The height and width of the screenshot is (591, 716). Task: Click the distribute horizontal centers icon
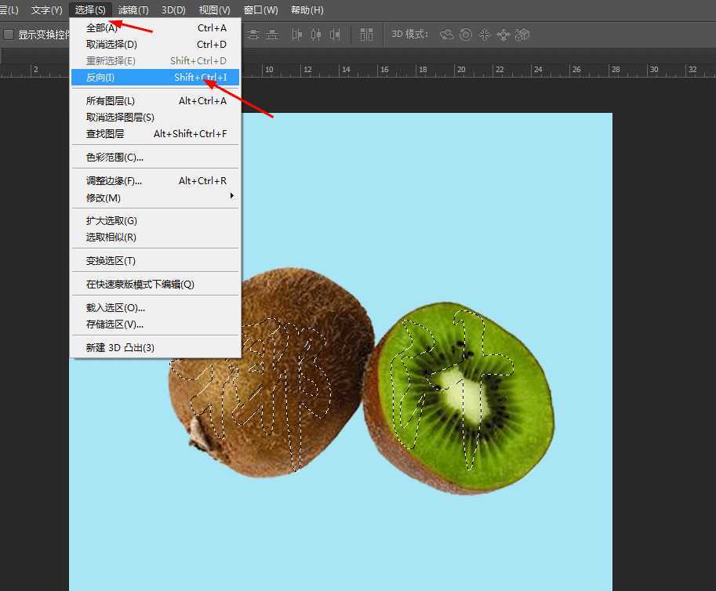pyautogui.click(x=316, y=34)
